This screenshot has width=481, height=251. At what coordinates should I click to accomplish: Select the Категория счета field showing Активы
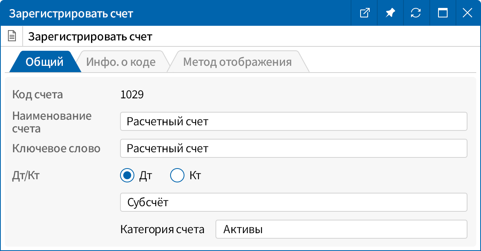341,229
